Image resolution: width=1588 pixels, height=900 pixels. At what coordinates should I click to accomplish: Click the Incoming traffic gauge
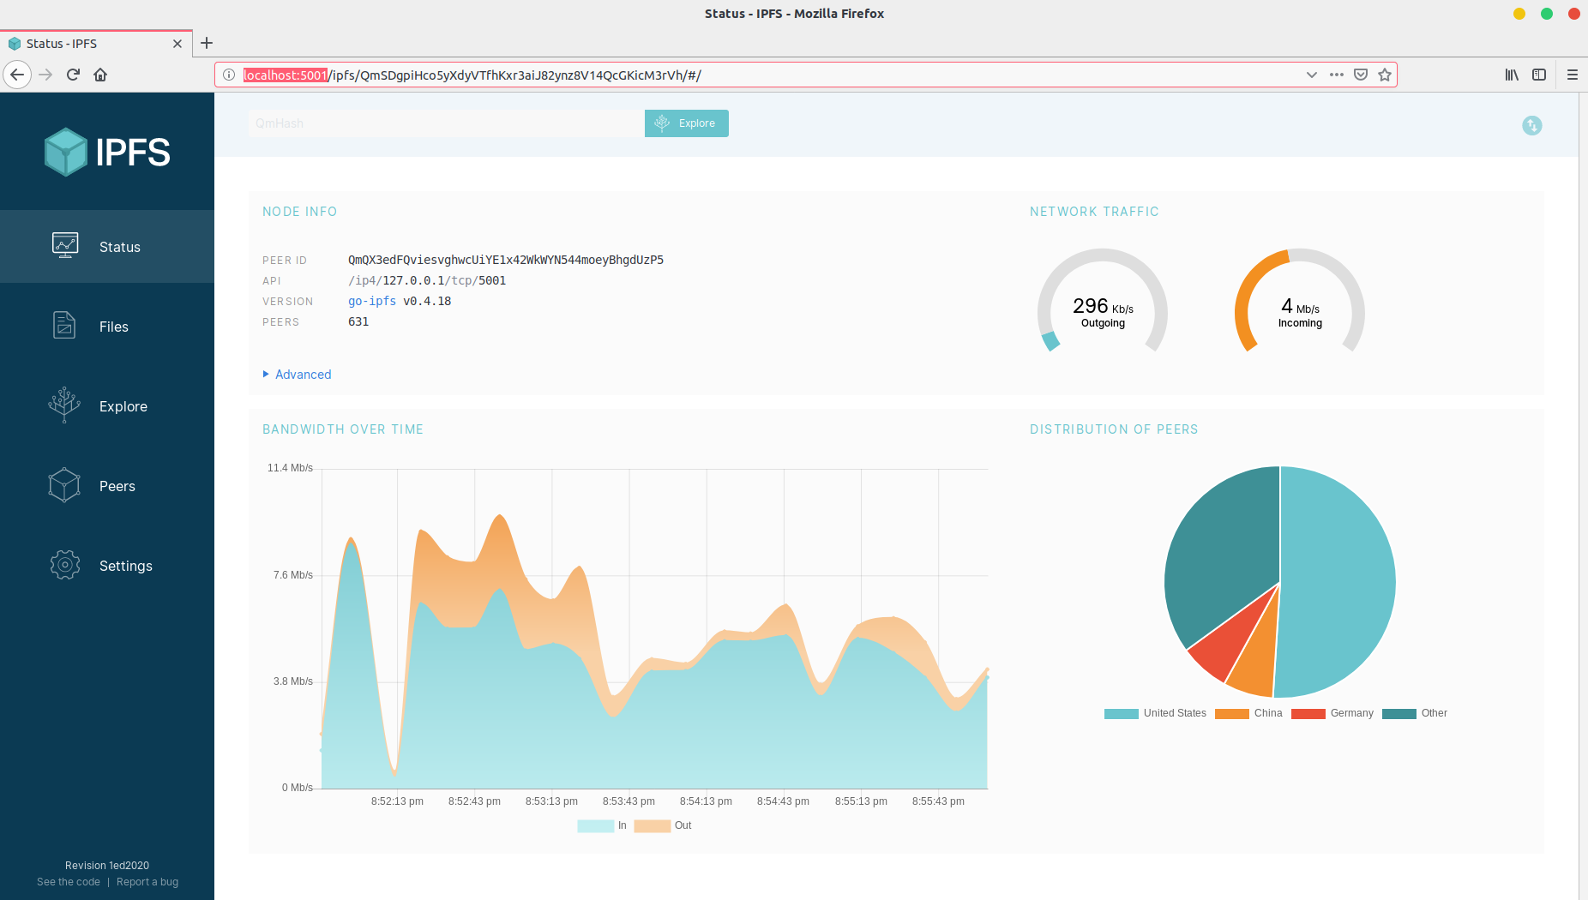(x=1300, y=302)
